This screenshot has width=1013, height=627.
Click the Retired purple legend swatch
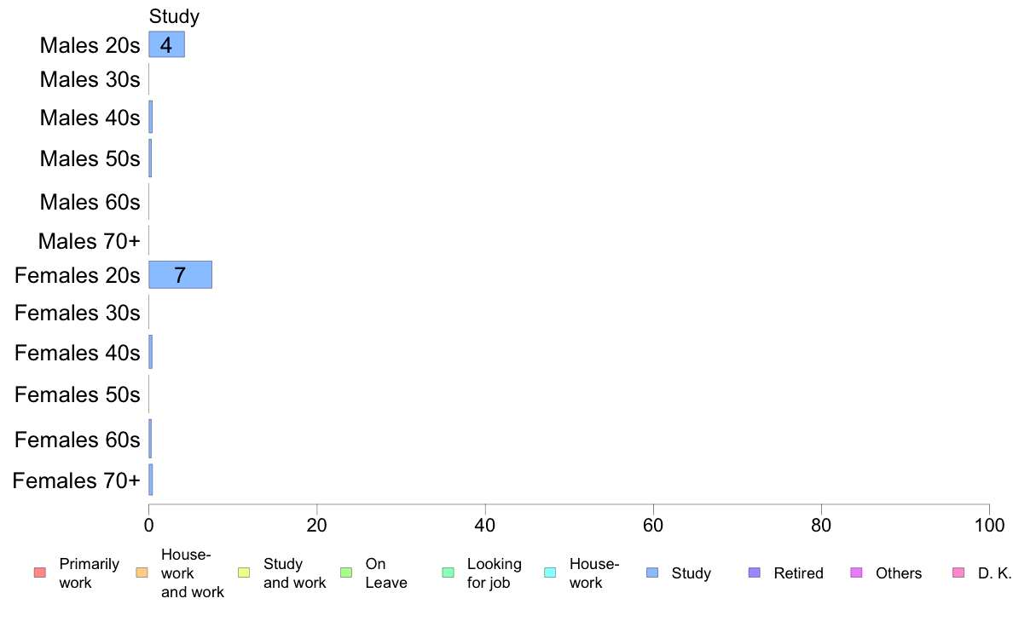[x=755, y=572]
